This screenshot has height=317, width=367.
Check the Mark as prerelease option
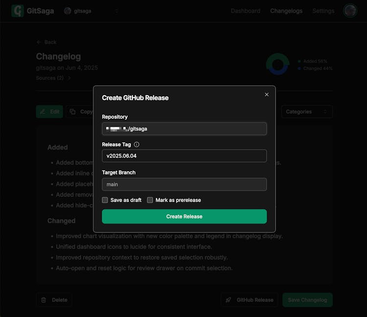[150, 200]
